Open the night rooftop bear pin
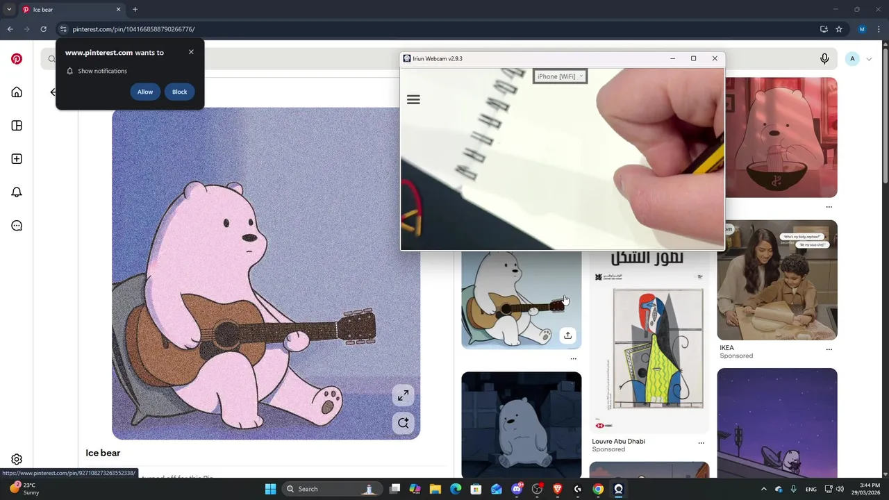889x500 pixels. pyautogui.click(x=777, y=423)
